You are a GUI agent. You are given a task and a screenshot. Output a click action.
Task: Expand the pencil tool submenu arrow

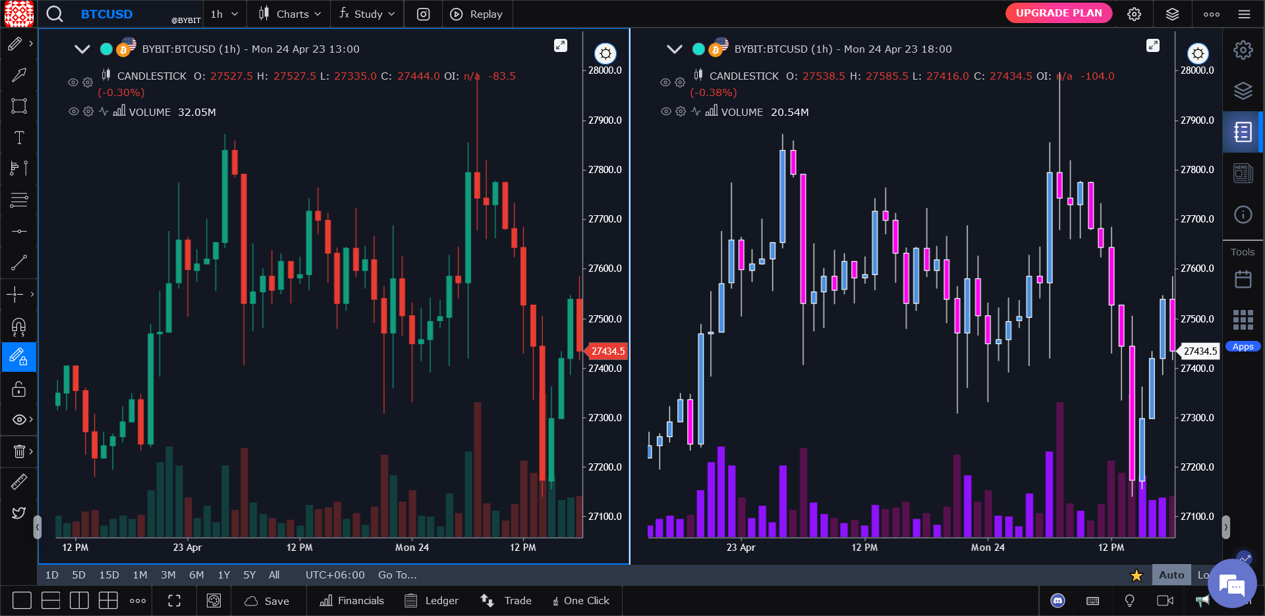[x=31, y=43]
